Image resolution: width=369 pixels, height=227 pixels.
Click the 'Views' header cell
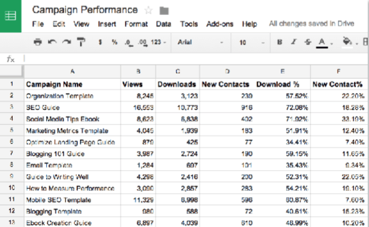click(138, 84)
